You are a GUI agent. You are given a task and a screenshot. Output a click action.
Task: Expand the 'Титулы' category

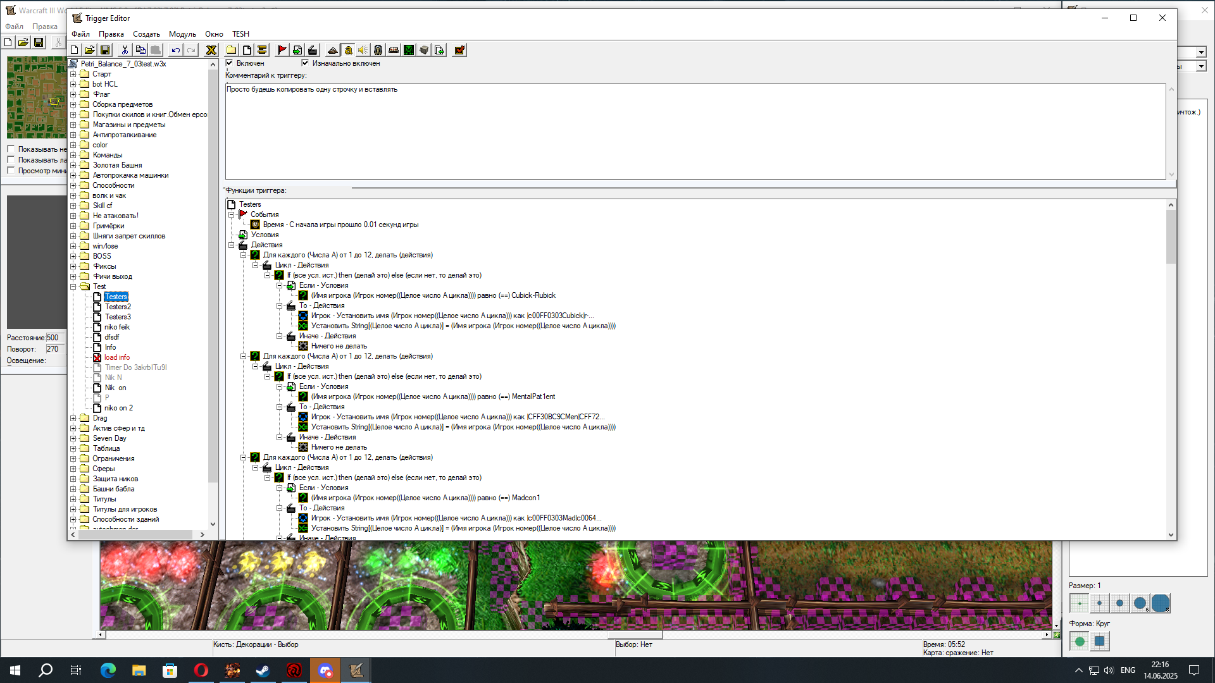73,499
